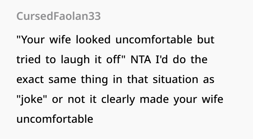Image resolution: width=253 pixels, height=139 pixels.
Task: Click the word "clearly" in the fourth line
Action: [118, 100]
